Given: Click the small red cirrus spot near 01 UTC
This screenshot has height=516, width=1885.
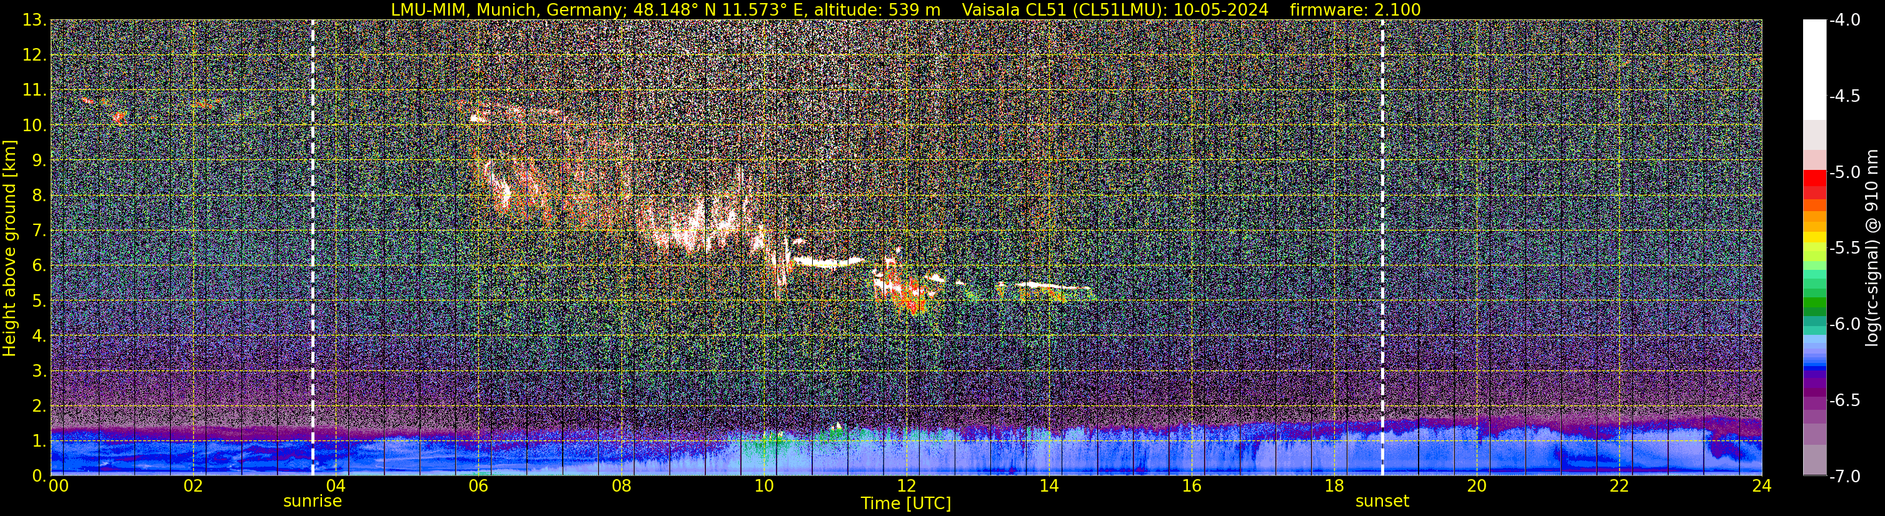Looking at the screenshot, I should [x=119, y=116].
